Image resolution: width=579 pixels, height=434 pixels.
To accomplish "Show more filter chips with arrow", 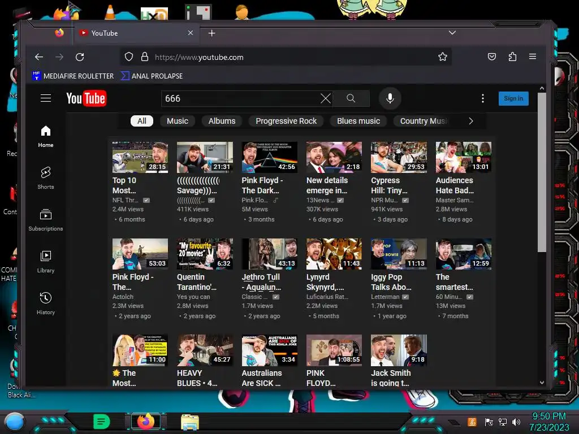I will tap(470, 121).
